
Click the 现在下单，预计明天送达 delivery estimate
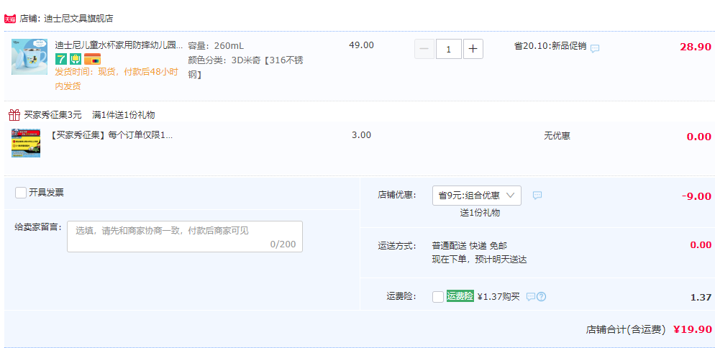pos(479,260)
